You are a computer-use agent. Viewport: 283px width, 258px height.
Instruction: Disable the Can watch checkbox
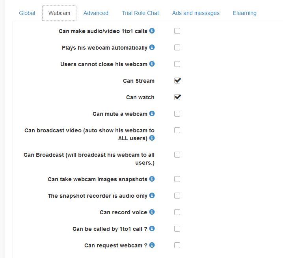(177, 97)
